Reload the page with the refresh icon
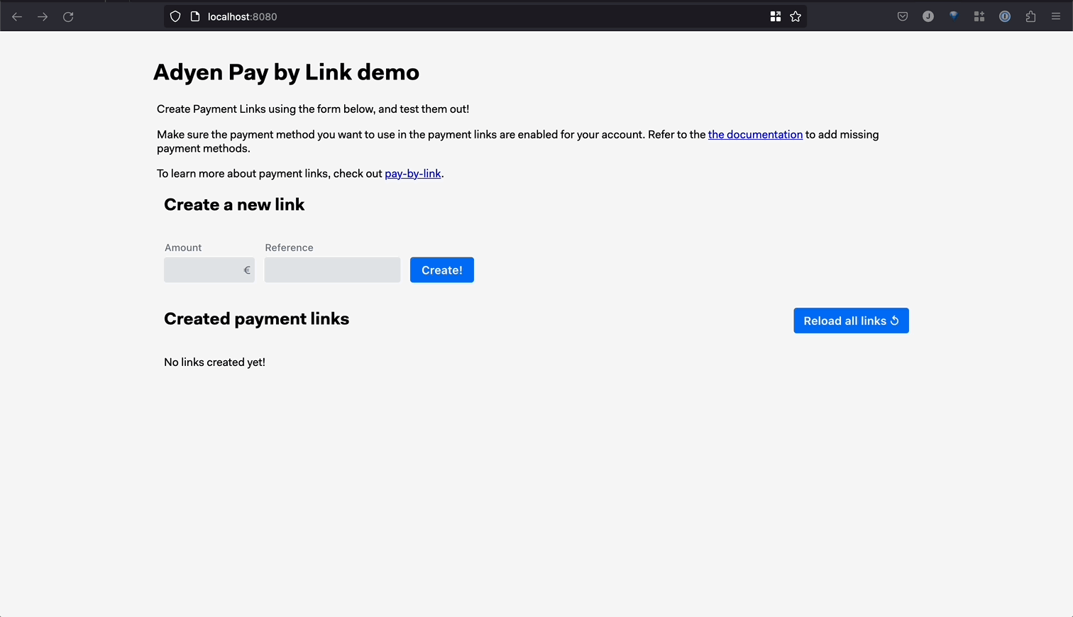Screen dimensions: 1073x617 [x=68, y=16]
